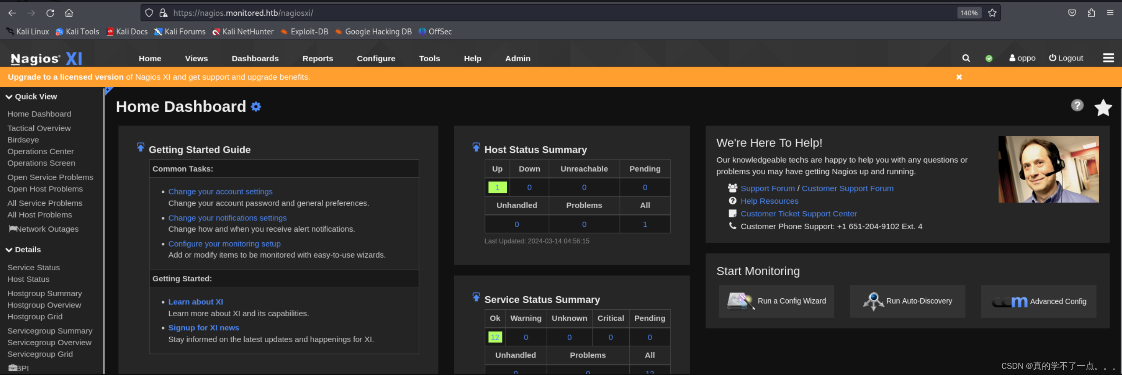Click the All hosts count 1
Screen dimensions: 1122x375
coord(645,224)
